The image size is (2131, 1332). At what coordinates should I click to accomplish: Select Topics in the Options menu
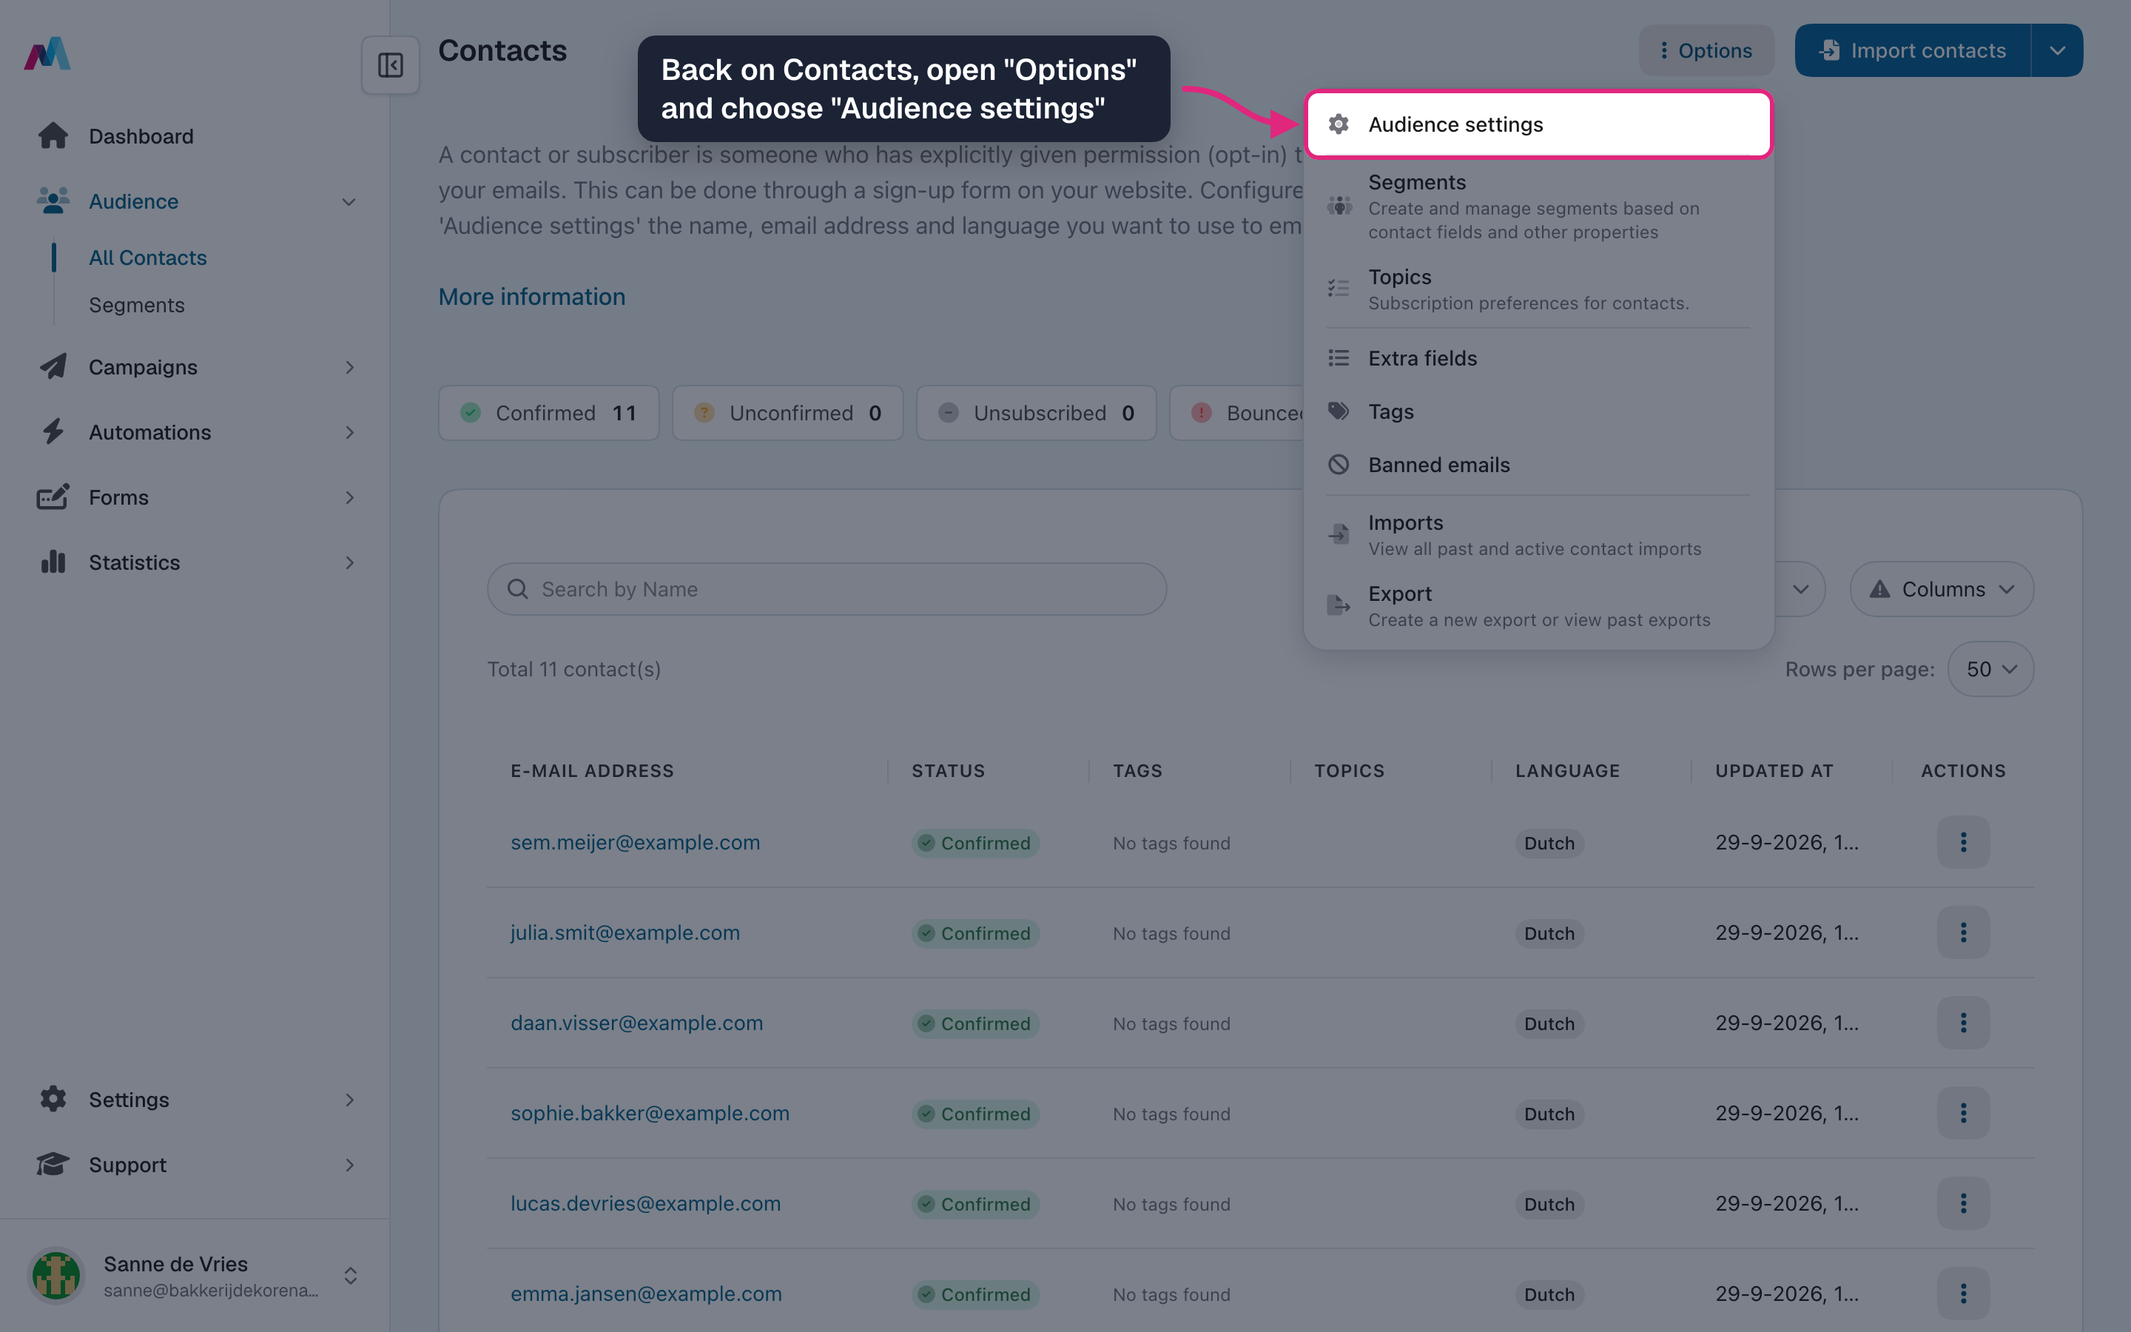point(1538,289)
